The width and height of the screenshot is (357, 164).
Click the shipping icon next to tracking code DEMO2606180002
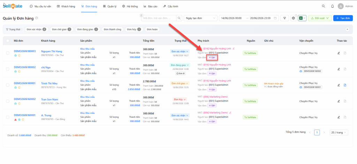(x=301, y=71)
